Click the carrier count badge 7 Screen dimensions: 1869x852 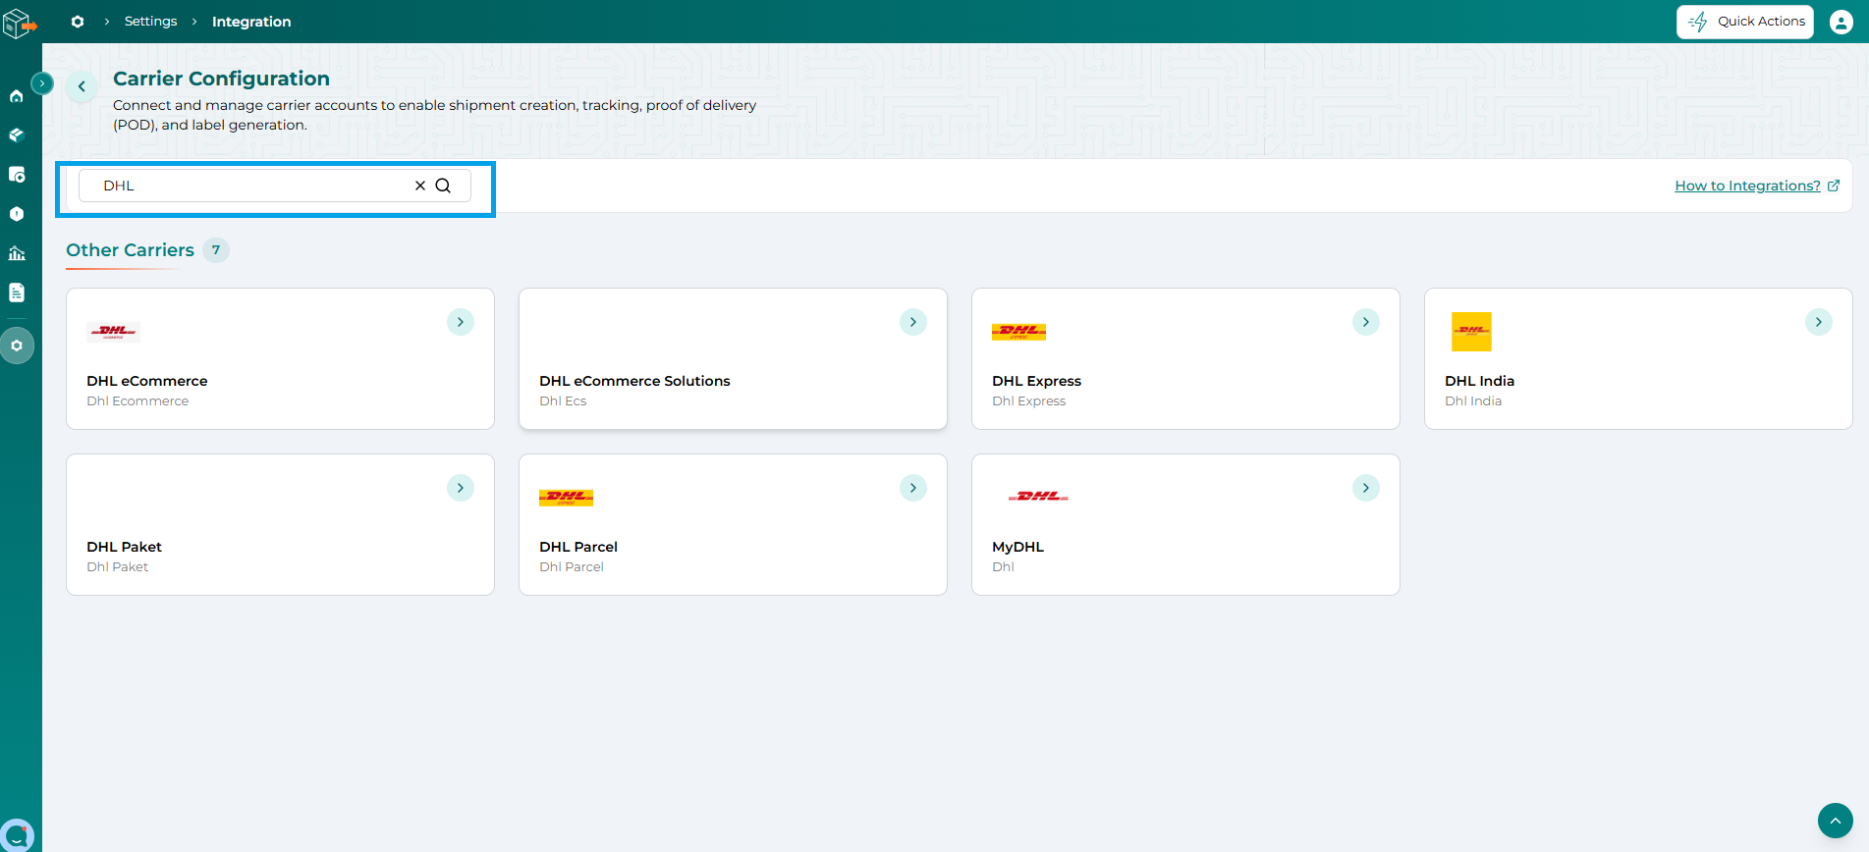pyautogui.click(x=216, y=250)
